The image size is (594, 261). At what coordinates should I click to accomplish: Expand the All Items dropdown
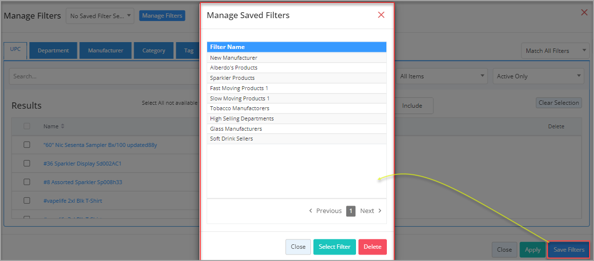point(442,76)
